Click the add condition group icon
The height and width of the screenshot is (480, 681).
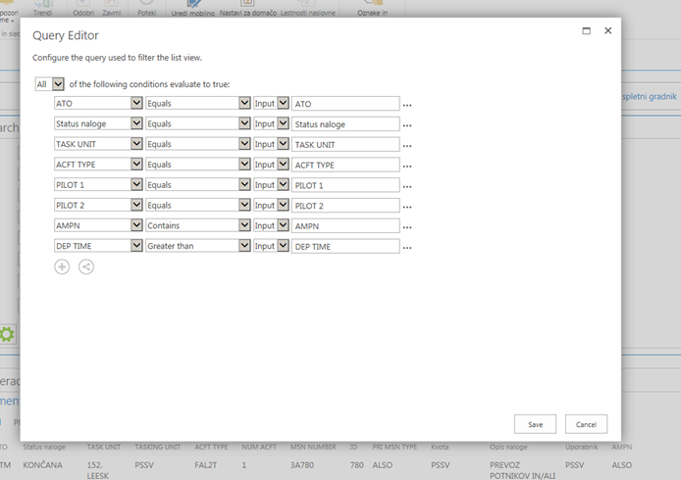click(86, 266)
